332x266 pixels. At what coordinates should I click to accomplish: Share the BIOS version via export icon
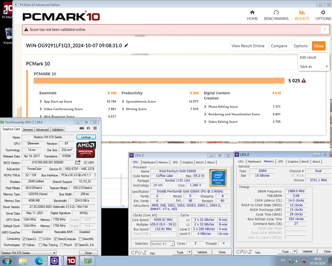point(78,162)
